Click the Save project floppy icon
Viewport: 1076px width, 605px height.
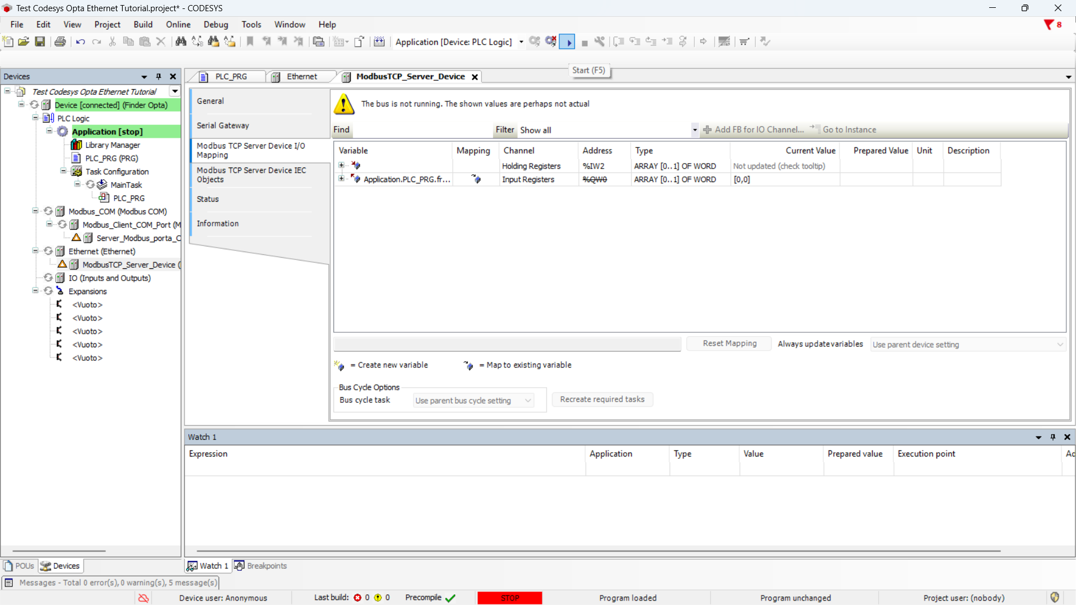(40, 41)
